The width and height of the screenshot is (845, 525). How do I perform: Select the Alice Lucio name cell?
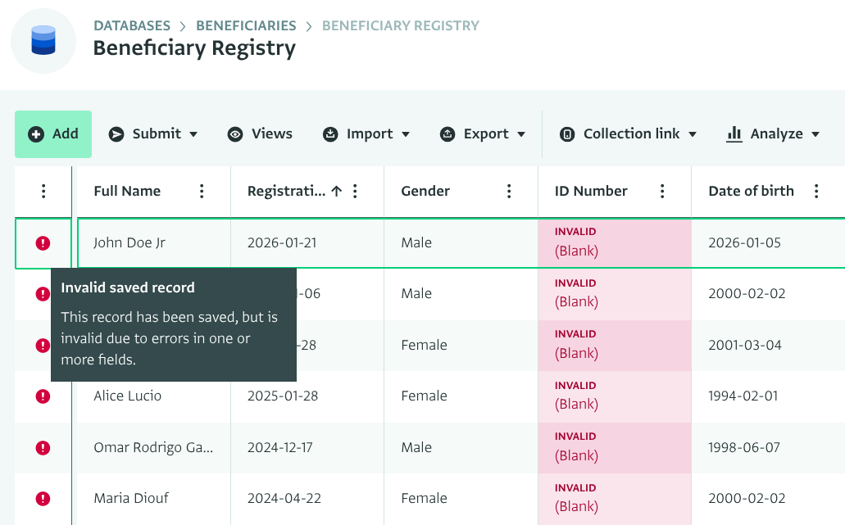coord(128,396)
